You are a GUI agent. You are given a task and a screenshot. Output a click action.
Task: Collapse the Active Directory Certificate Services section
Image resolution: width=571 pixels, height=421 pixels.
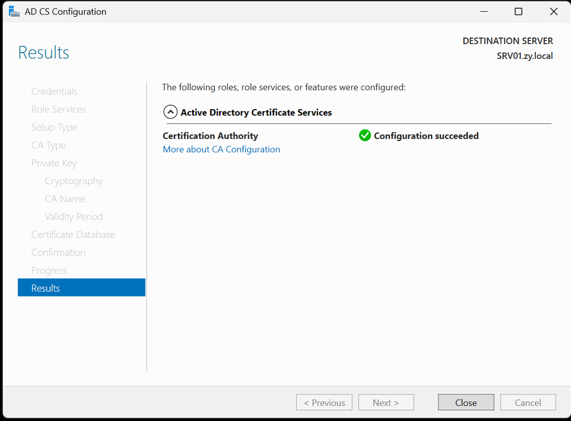[x=170, y=112]
